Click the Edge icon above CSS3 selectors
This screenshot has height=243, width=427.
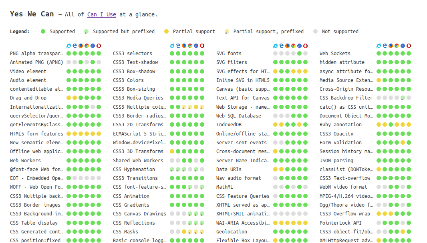178,46
